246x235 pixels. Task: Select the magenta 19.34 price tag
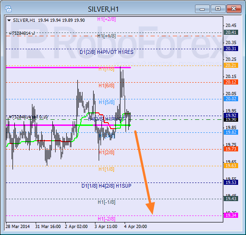tap(231, 215)
